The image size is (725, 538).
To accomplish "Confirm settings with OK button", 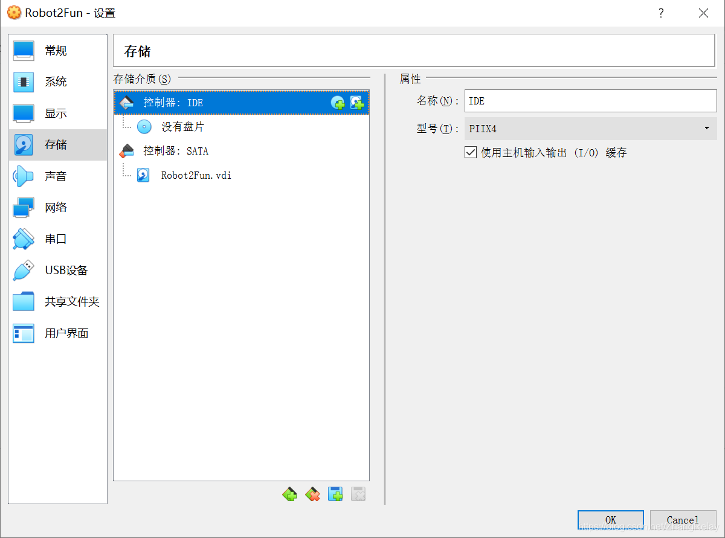I will [611, 520].
